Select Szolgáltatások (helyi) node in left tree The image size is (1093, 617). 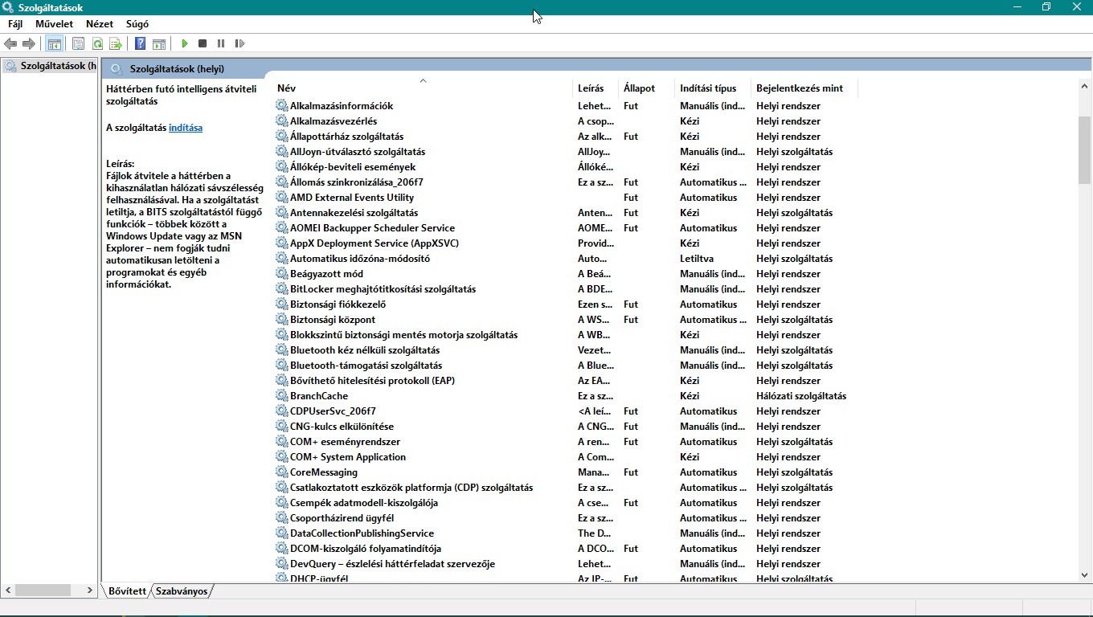pos(51,66)
